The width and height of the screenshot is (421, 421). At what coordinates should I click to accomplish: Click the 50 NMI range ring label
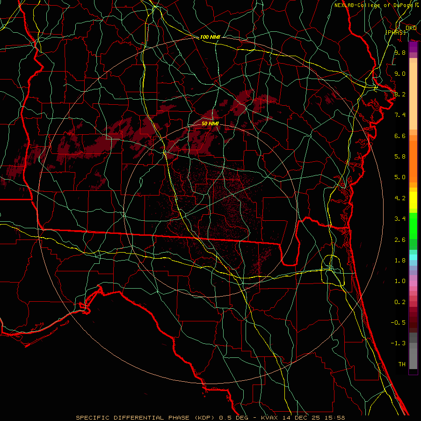(x=210, y=123)
